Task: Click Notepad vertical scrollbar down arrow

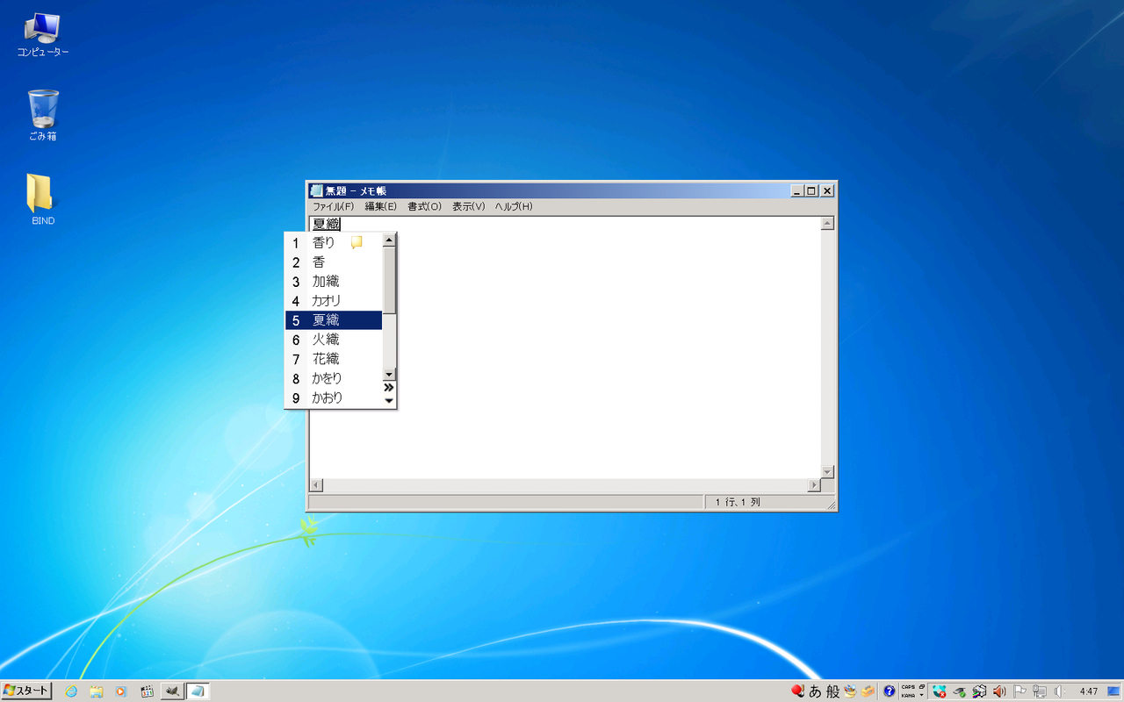Action: pyautogui.click(x=826, y=471)
